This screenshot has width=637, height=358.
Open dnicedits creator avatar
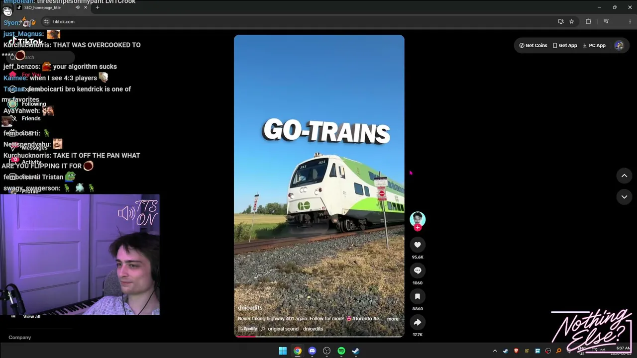coord(418,219)
